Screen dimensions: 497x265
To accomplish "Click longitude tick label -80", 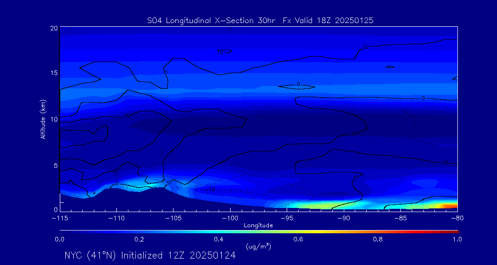I will pos(457,219).
